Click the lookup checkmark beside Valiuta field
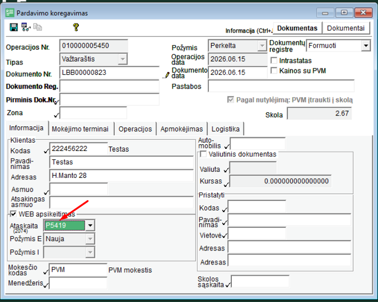Screen dimensions: 378x302 click(x=226, y=170)
